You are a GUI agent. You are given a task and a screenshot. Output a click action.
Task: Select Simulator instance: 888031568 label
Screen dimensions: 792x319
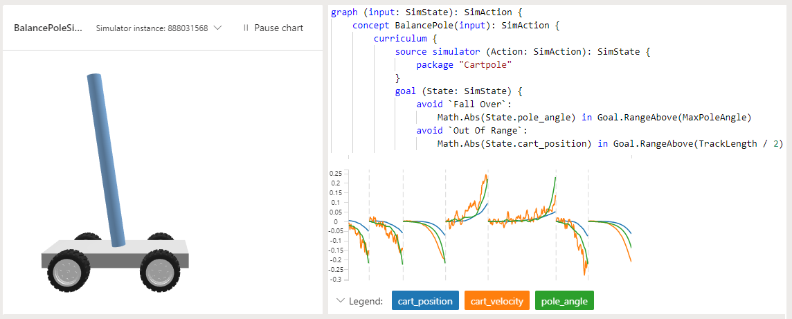click(152, 28)
